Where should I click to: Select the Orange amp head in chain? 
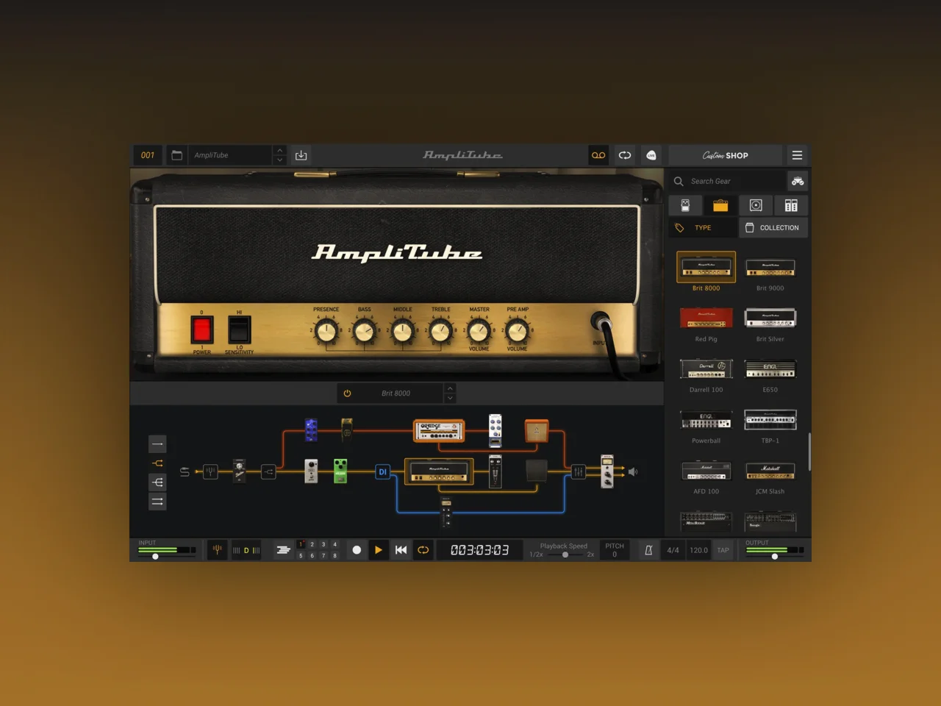point(439,430)
